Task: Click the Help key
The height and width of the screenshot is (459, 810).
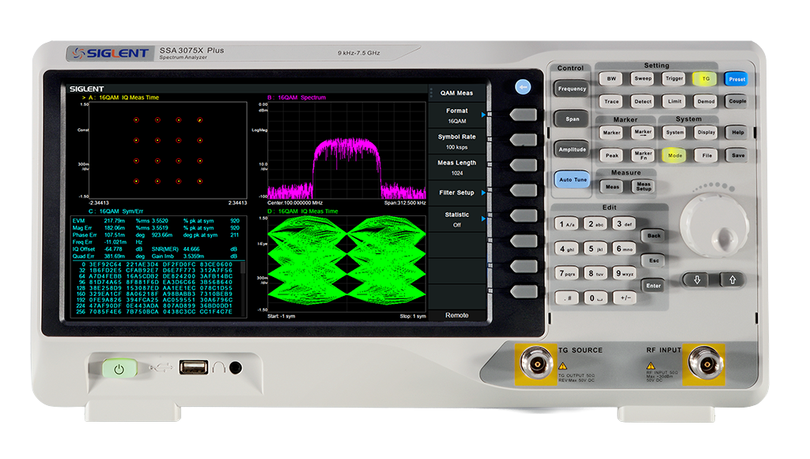Action: tap(738, 132)
